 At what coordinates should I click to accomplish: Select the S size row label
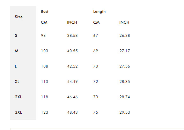[16, 36]
